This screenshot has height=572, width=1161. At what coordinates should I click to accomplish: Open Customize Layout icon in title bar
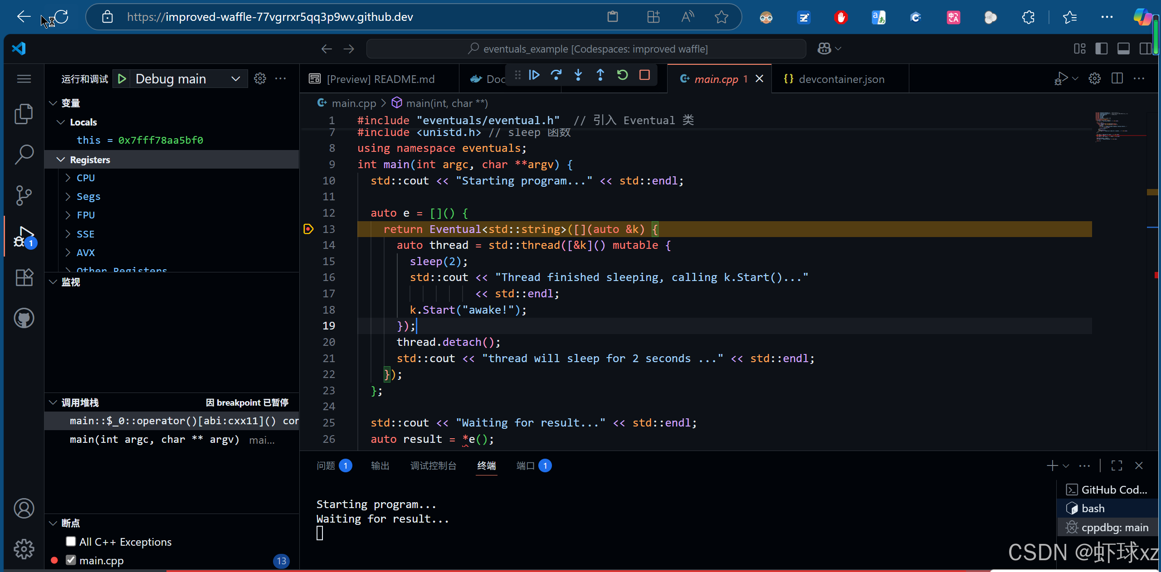coord(1080,48)
